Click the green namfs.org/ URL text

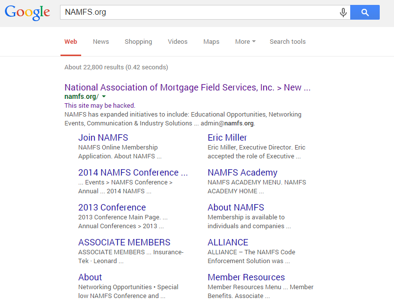click(82, 96)
